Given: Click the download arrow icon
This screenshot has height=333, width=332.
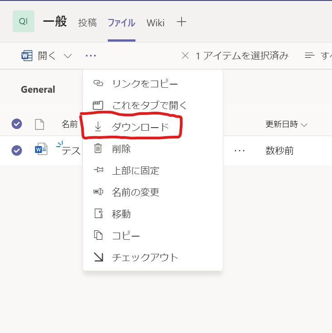Looking at the screenshot, I should [98, 127].
